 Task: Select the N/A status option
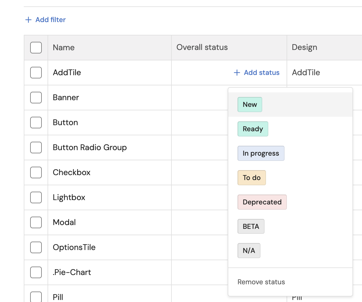(x=249, y=251)
